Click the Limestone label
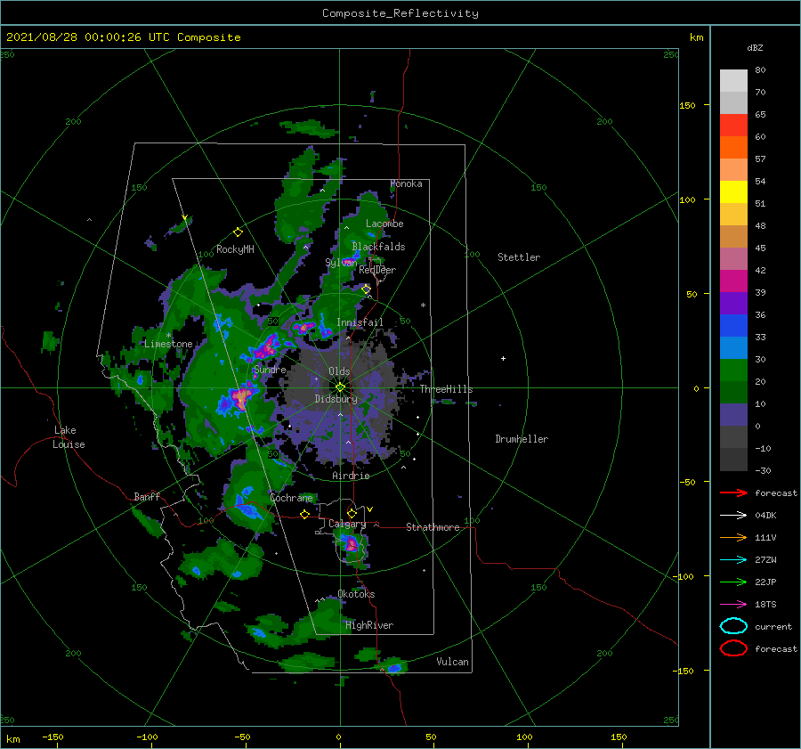The image size is (801, 749). pos(168,344)
